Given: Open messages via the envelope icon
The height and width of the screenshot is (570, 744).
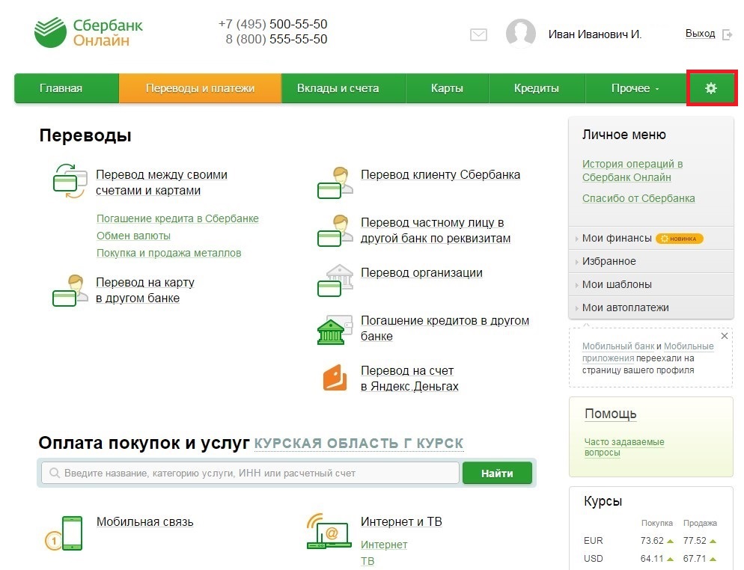Looking at the screenshot, I should tap(478, 34).
